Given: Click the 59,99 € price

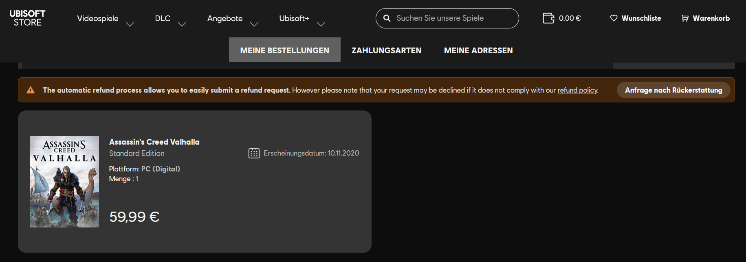Looking at the screenshot, I should pyautogui.click(x=134, y=217).
